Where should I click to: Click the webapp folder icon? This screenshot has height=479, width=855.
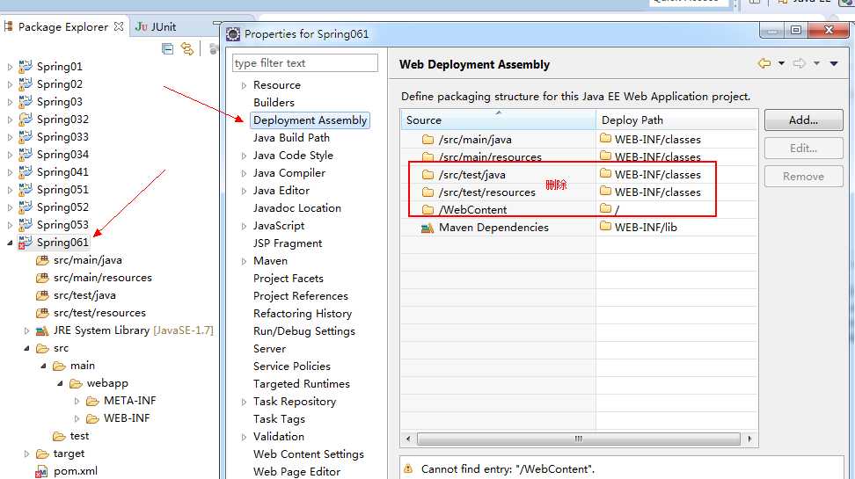click(x=76, y=383)
